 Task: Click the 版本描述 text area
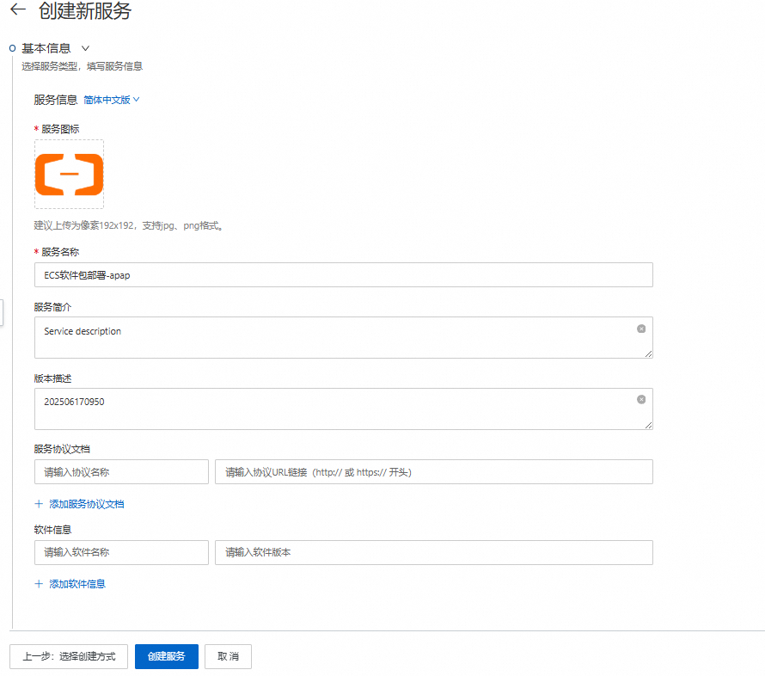[x=344, y=409]
